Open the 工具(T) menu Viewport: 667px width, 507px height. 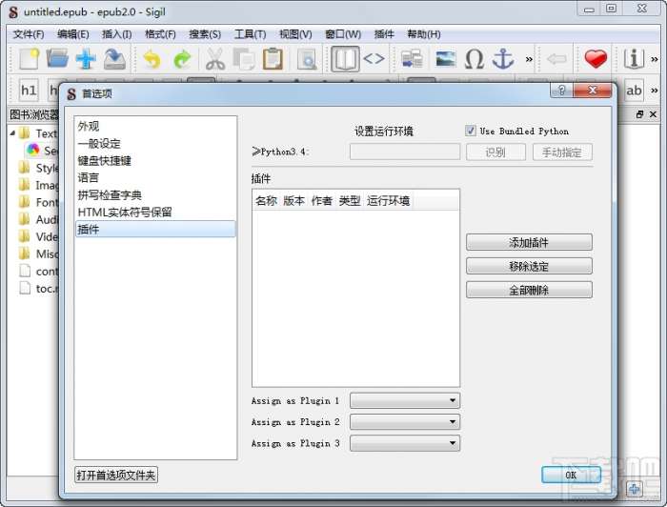[x=250, y=34]
